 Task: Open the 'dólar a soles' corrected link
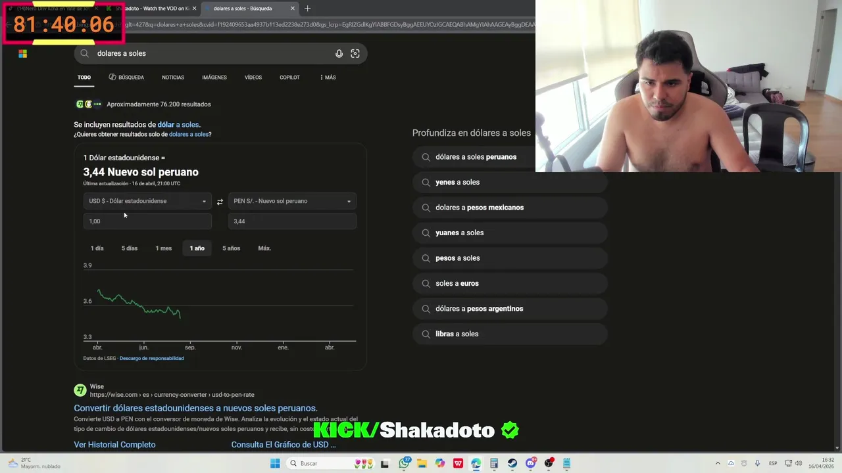[x=178, y=125]
